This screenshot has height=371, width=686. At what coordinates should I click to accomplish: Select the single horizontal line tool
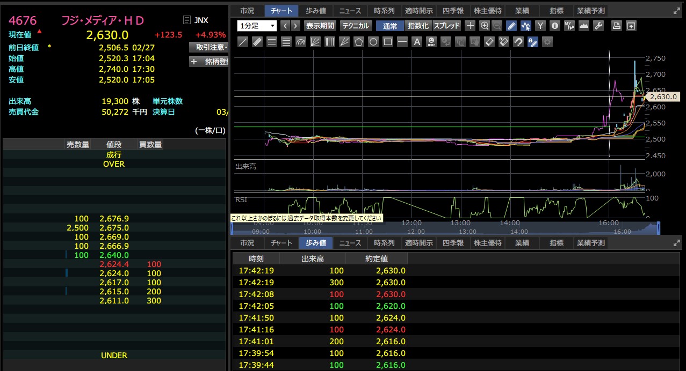pyautogui.click(x=402, y=42)
